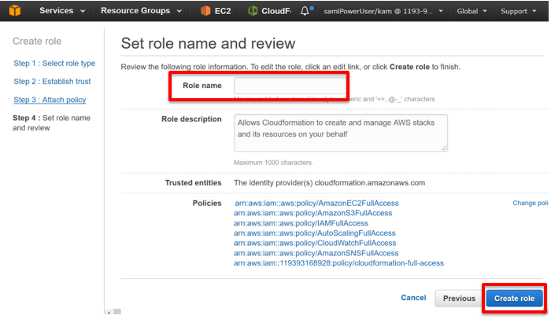This screenshot has height=319, width=551.
Task: Expand the Services dropdown menu
Action: point(62,10)
